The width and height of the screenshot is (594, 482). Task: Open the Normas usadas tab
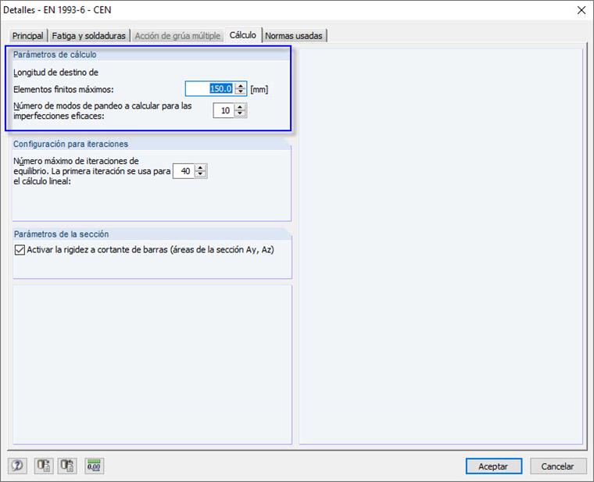[x=294, y=36]
